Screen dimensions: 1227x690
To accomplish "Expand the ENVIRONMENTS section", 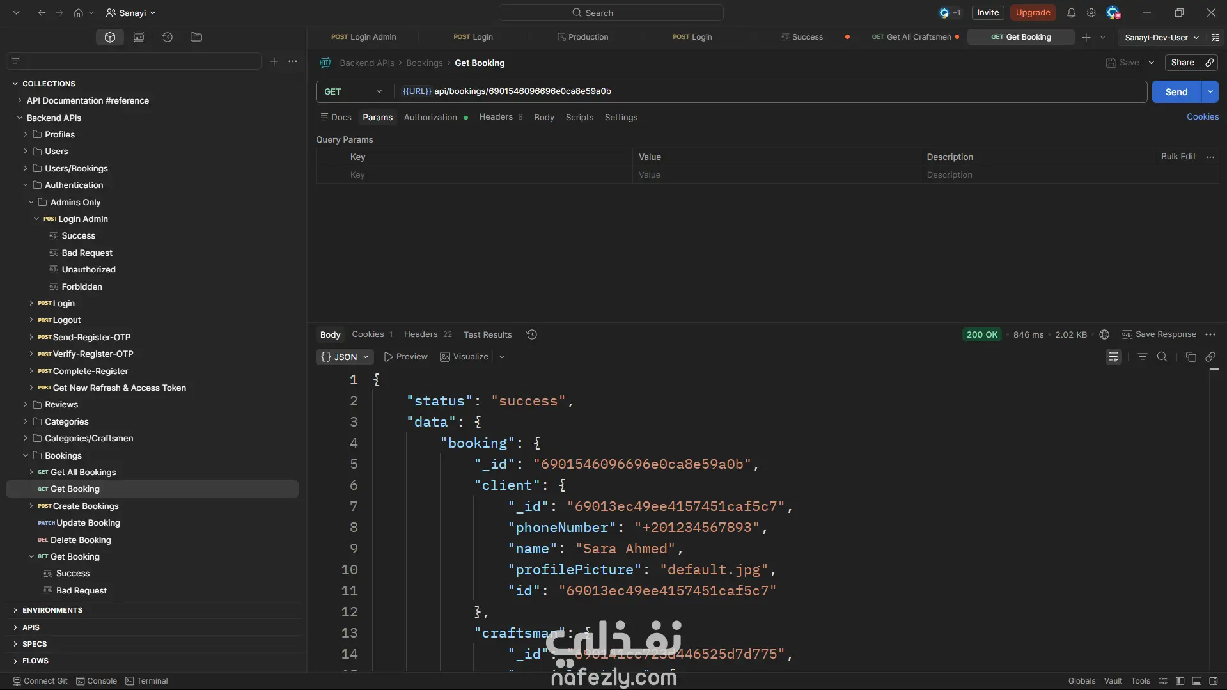I will point(15,610).
